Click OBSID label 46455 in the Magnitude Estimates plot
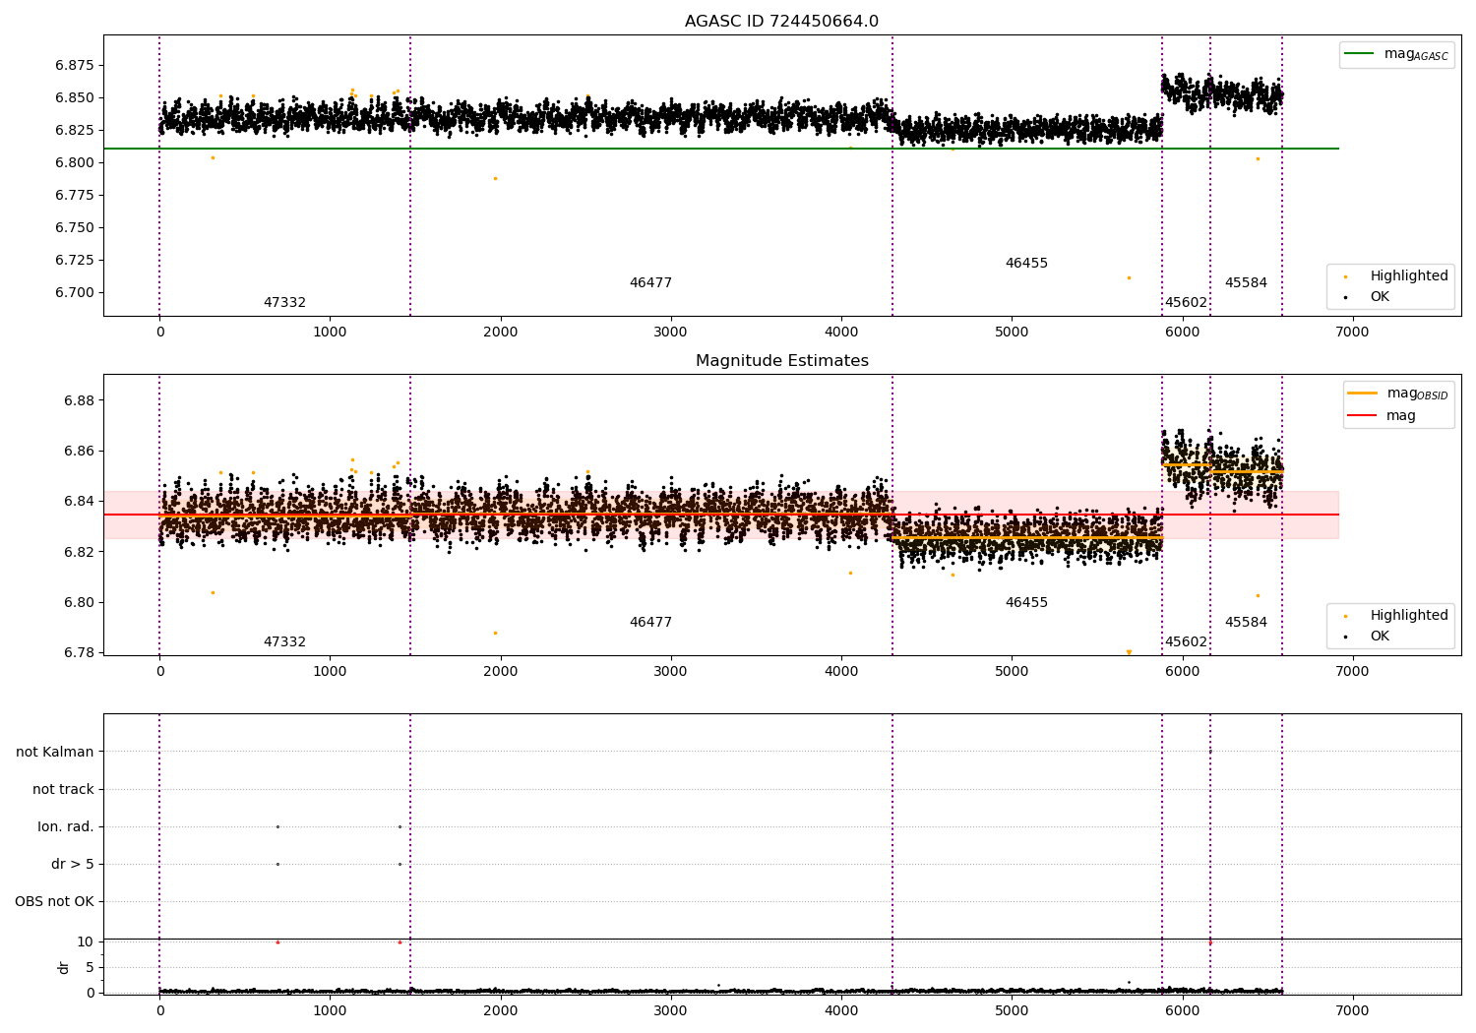Screen dimensions: 1476x1033 click(x=1026, y=602)
